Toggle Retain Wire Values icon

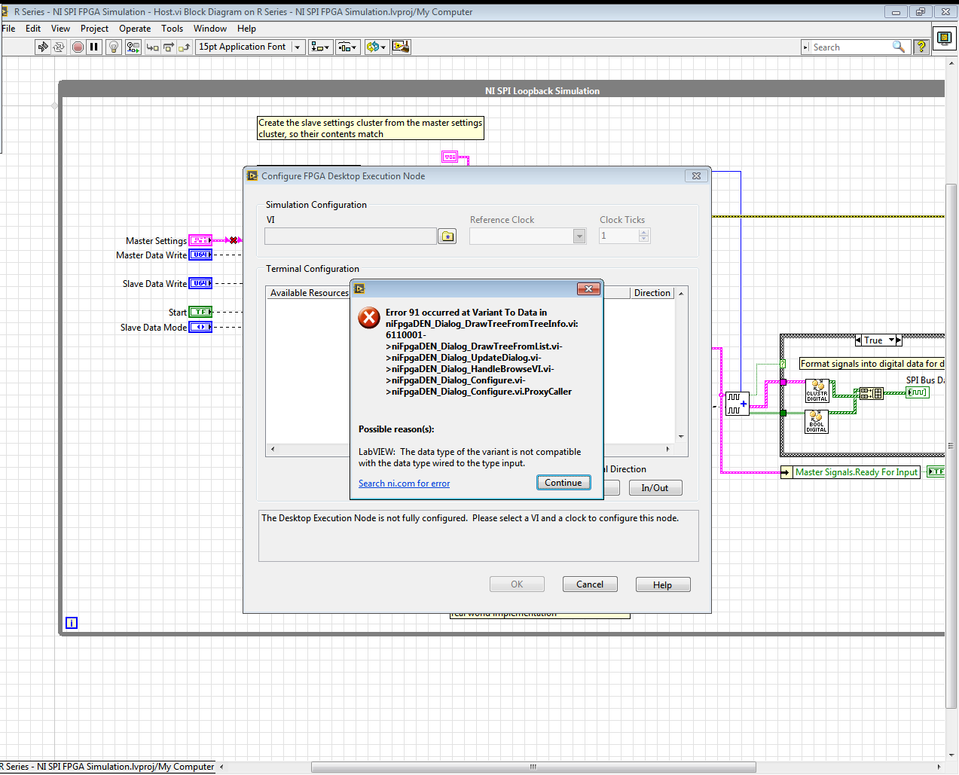133,47
